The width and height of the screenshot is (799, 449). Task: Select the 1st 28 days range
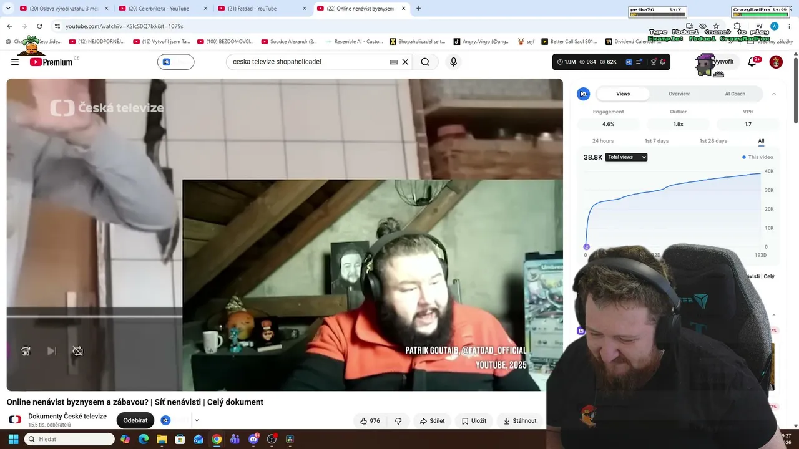(713, 141)
